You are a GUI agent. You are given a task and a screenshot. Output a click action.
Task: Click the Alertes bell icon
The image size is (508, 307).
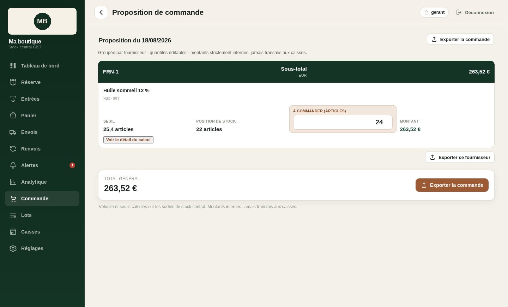pyautogui.click(x=13, y=165)
